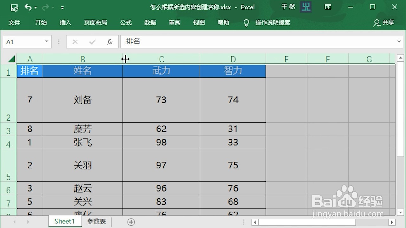This screenshot has width=406, height=228.
Task: Switch to the 数据 ribbon tab
Action: click(150, 22)
